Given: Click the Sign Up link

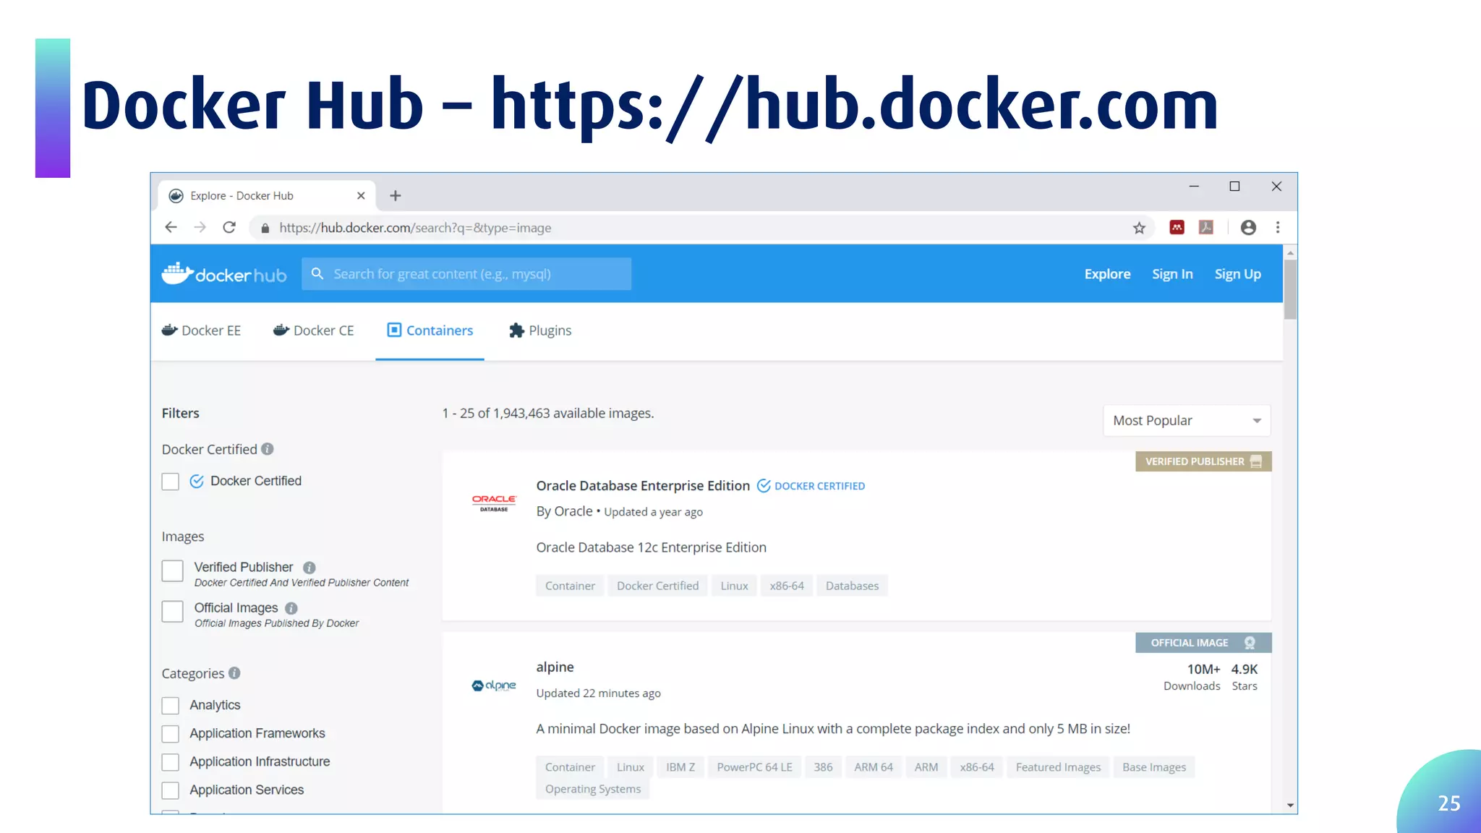Looking at the screenshot, I should (1237, 274).
